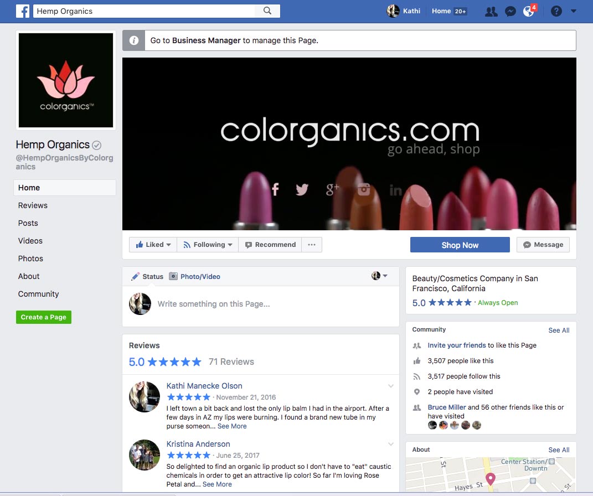Open the post-as identity selector dropdown
593x496 pixels.
tap(379, 276)
